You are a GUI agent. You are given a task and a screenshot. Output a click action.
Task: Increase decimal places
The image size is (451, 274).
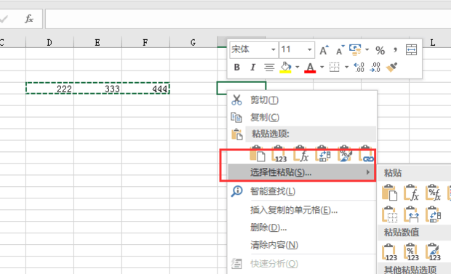click(x=359, y=68)
